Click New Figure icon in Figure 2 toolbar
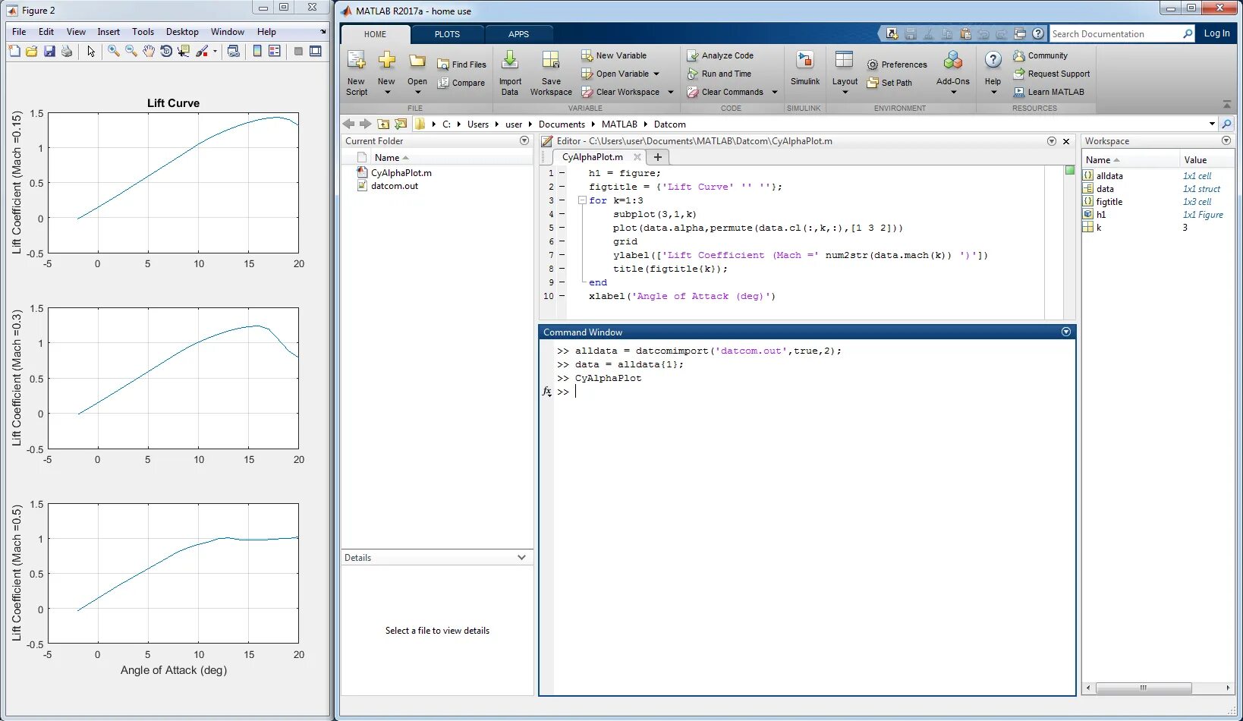Screen dimensions: 1243x721 pyautogui.click(x=14, y=51)
